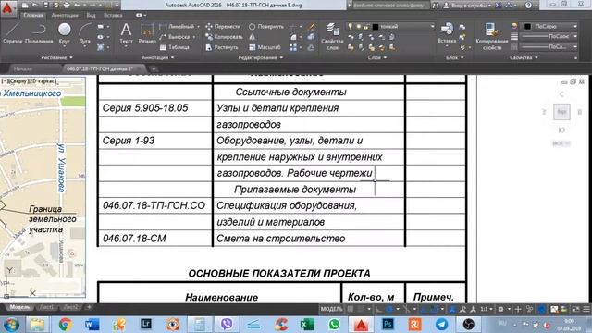Open the layer dropdown showing тонкий
592x333 pixels.
coord(432,27)
